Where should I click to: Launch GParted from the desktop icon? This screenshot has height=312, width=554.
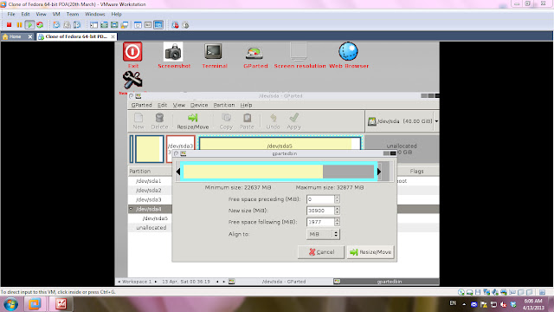[254, 53]
